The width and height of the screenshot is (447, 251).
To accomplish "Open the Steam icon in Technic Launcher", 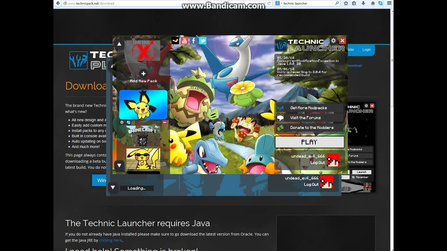I will pyautogui.click(x=175, y=40).
